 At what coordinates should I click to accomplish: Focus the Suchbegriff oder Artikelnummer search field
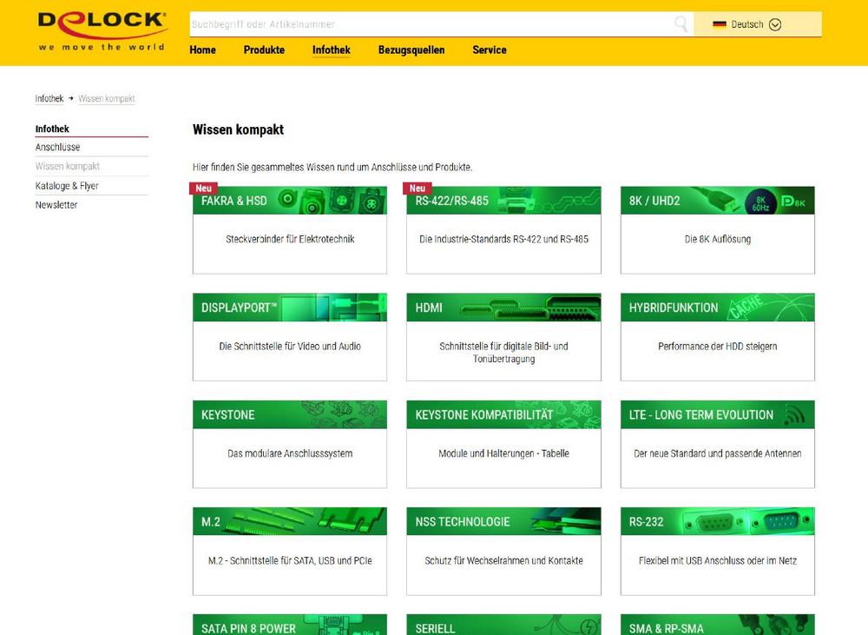[x=430, y=24]
